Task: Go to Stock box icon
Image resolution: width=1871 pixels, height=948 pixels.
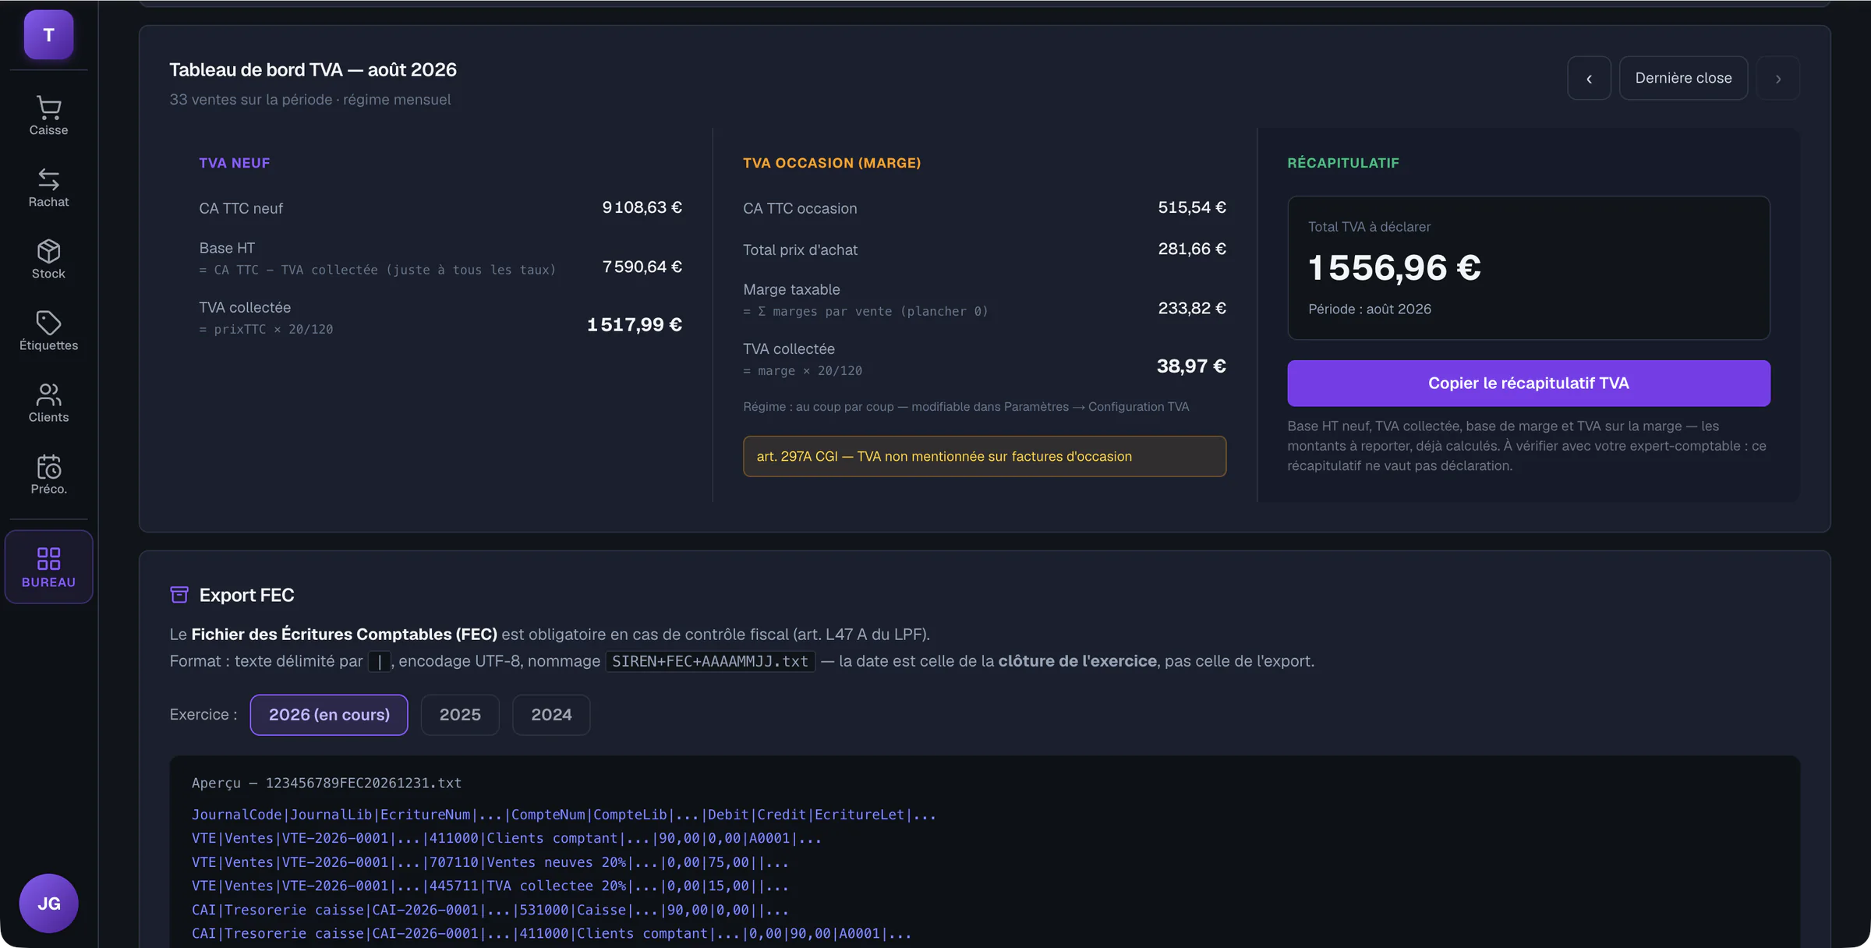Action: tap(48, 251)
